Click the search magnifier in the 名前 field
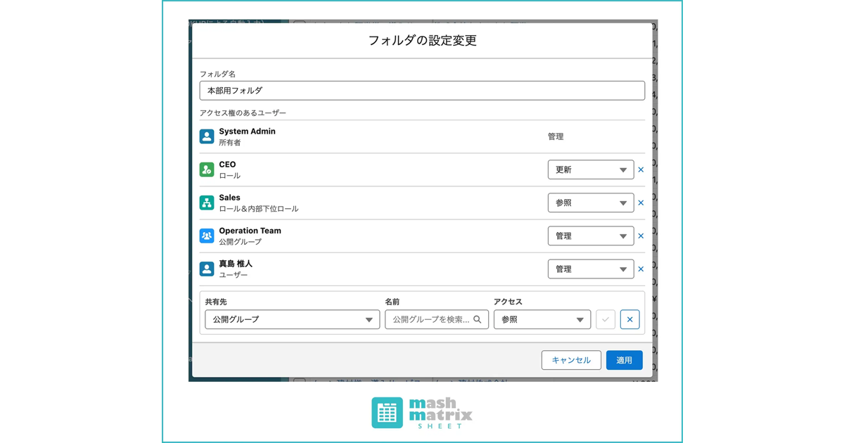The height and width of the screenshot is (443, 844). pyautogui.click(x=478, y=319)
